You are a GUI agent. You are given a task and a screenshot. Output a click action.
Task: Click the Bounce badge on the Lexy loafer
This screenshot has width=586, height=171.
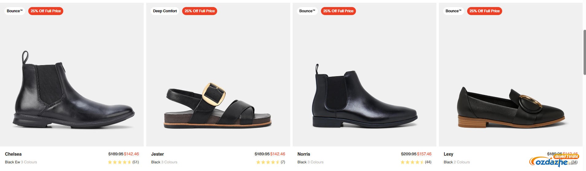click(x=453, y=11)
